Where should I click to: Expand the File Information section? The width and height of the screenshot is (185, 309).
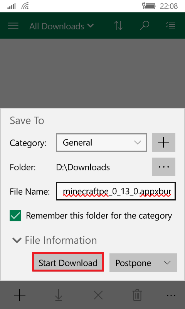coord(55,240)
